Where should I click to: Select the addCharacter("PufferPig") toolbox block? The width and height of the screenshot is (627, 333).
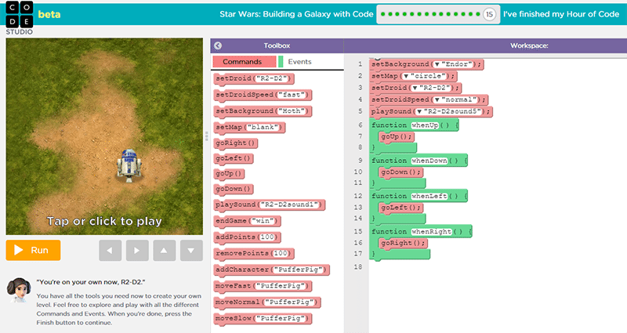(x=271, y=270)
